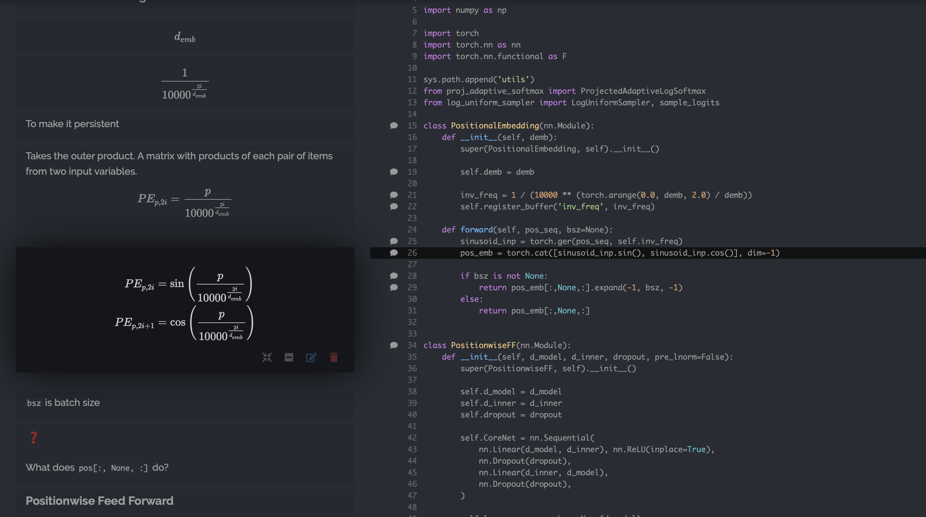Select the 'To make it persistent' note
Screen dimensions: 926x517
pyautogui.click(x=72, y=124)
